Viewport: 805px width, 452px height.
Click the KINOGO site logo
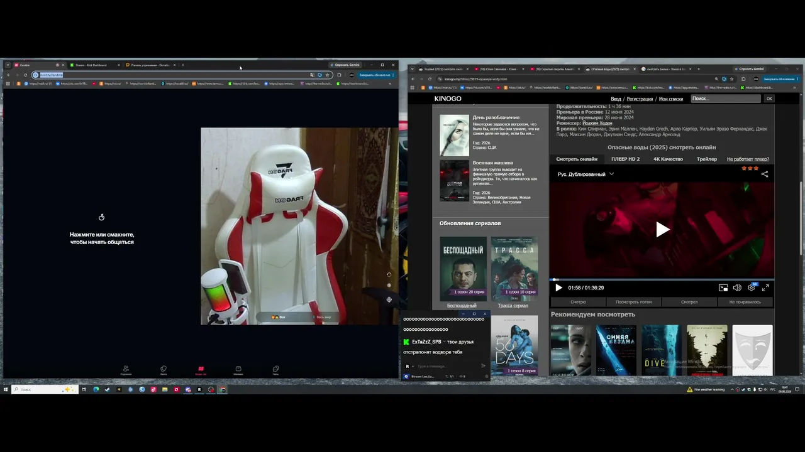pos(448,99)
